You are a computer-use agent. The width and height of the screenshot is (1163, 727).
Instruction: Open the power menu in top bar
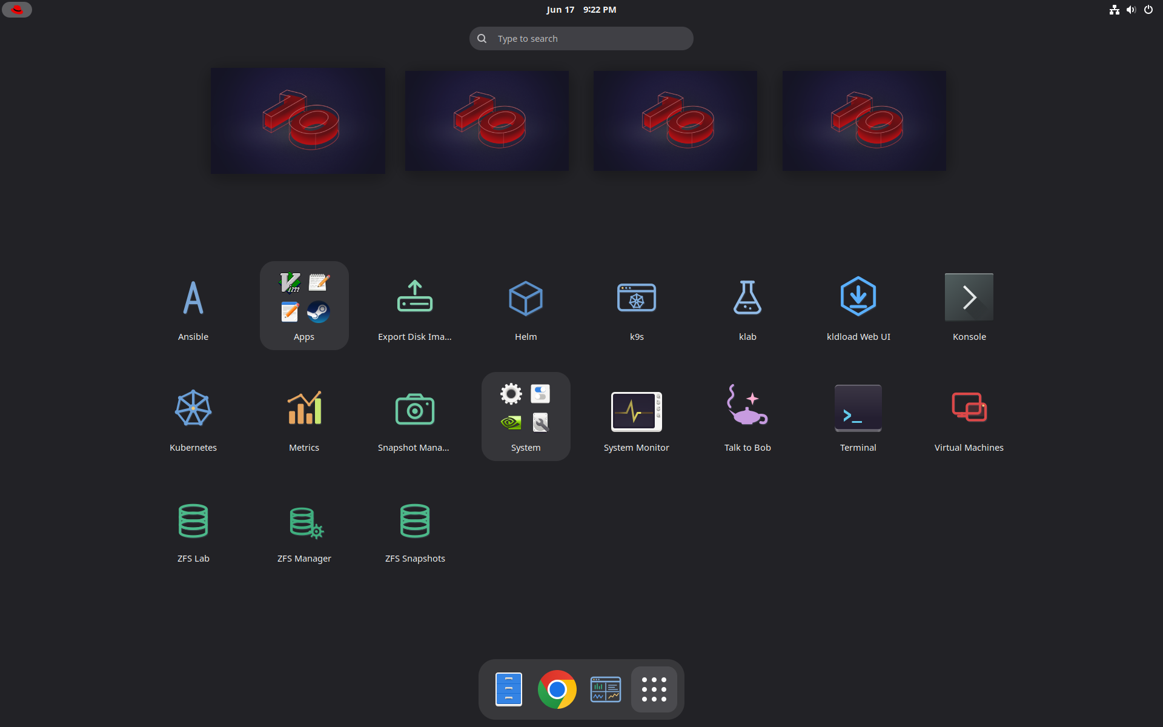tap(1148, 10)
